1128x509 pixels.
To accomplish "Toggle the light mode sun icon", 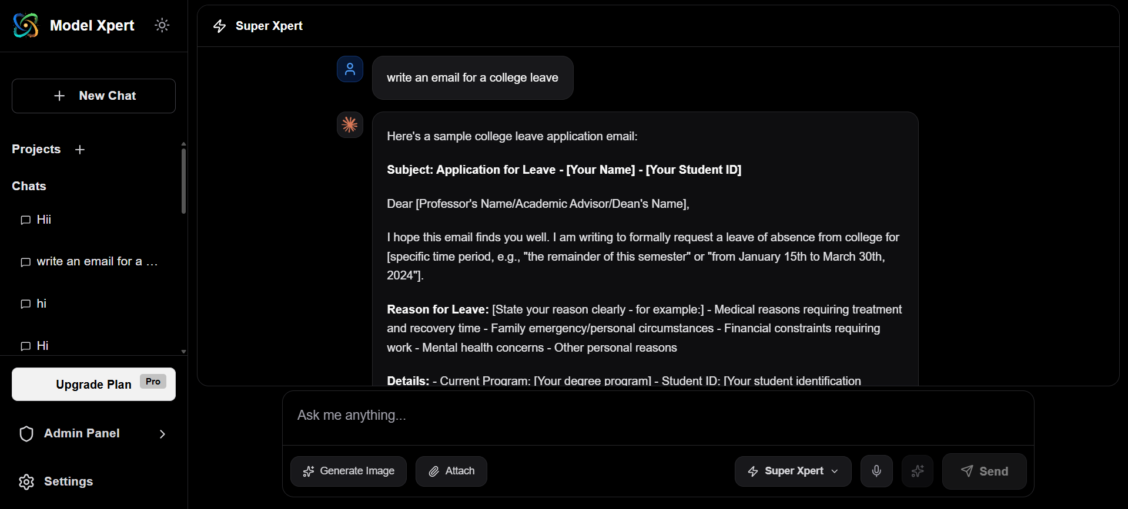I will pyautogui.click(x=162, y=25).
